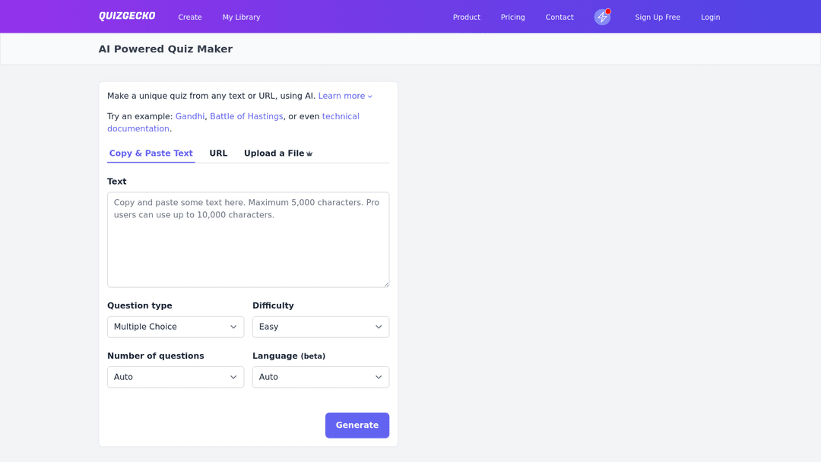Open the technical documentation example link

click(x=233, y=122)
